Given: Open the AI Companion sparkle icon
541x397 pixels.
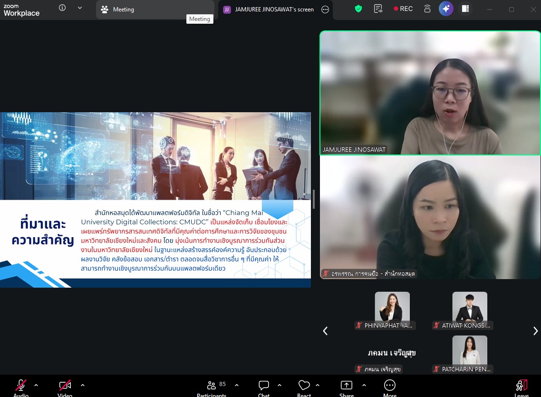Looking at the screenshot, I should click(x=446, y=9).
